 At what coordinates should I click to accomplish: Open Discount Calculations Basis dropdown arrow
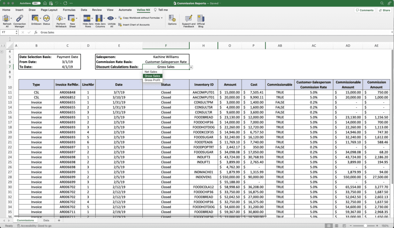[x=191, y=67]
